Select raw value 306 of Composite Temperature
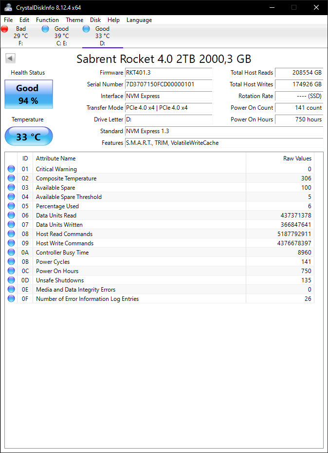 point(306,178)
